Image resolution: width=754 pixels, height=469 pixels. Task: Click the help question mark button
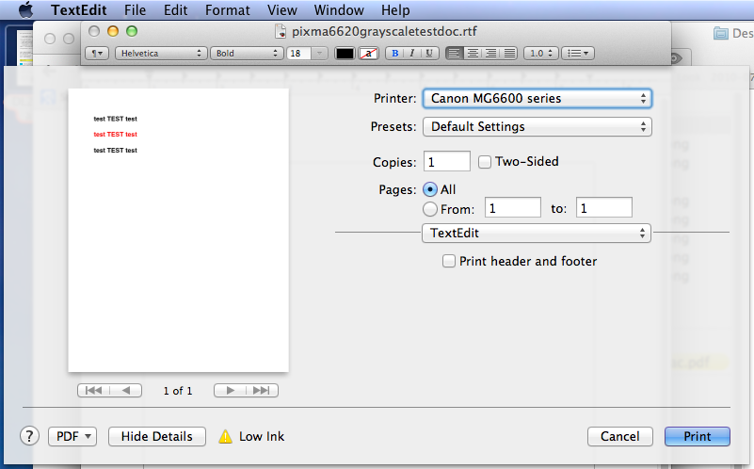point(30,436)
